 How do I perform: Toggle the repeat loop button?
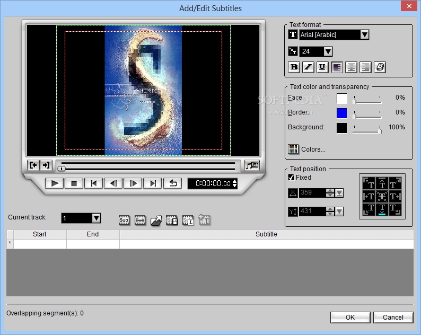[173, 183]
